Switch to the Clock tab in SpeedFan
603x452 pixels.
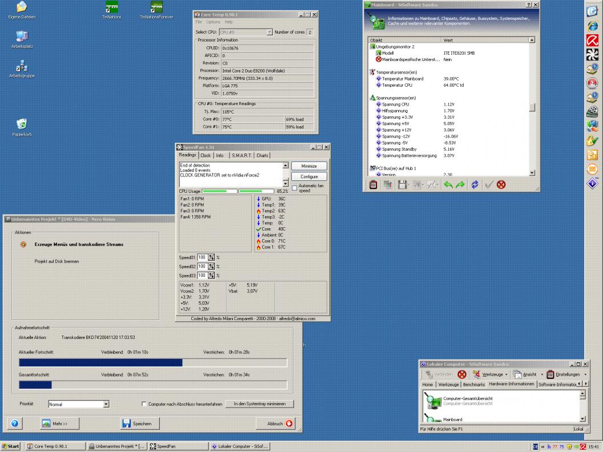click(206, 156)
